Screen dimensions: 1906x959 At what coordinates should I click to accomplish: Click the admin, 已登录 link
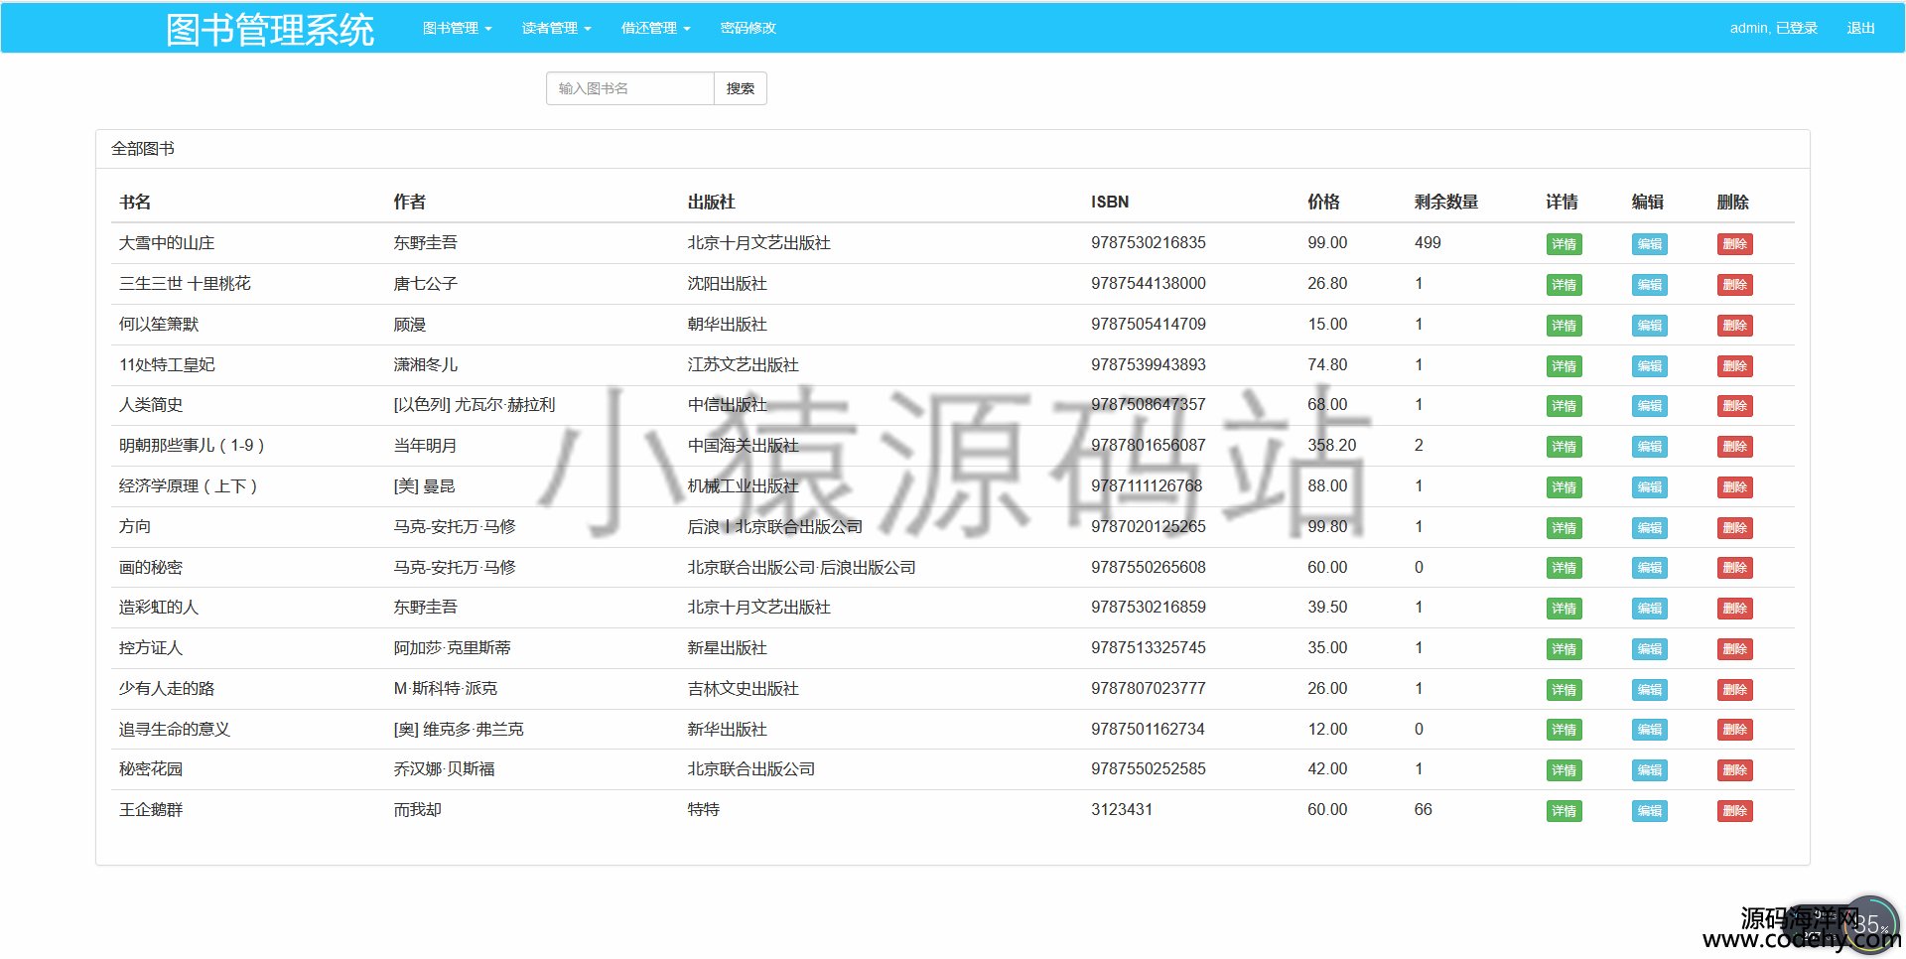(1773, 28)
